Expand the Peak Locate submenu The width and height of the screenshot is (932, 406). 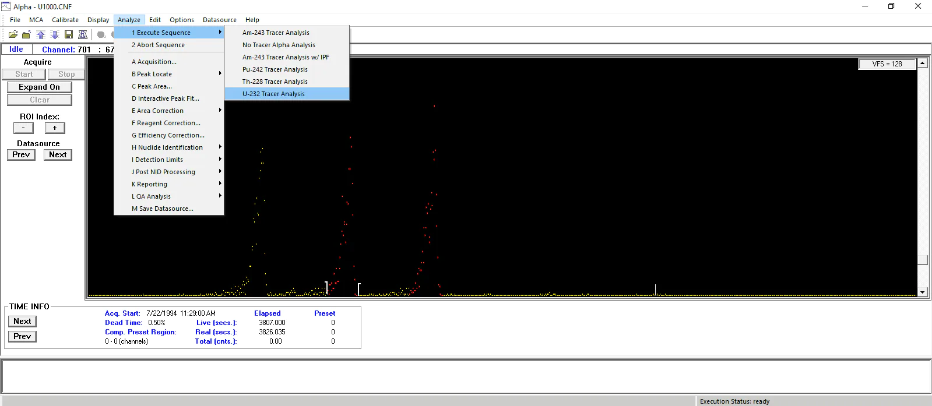[169, 74]
